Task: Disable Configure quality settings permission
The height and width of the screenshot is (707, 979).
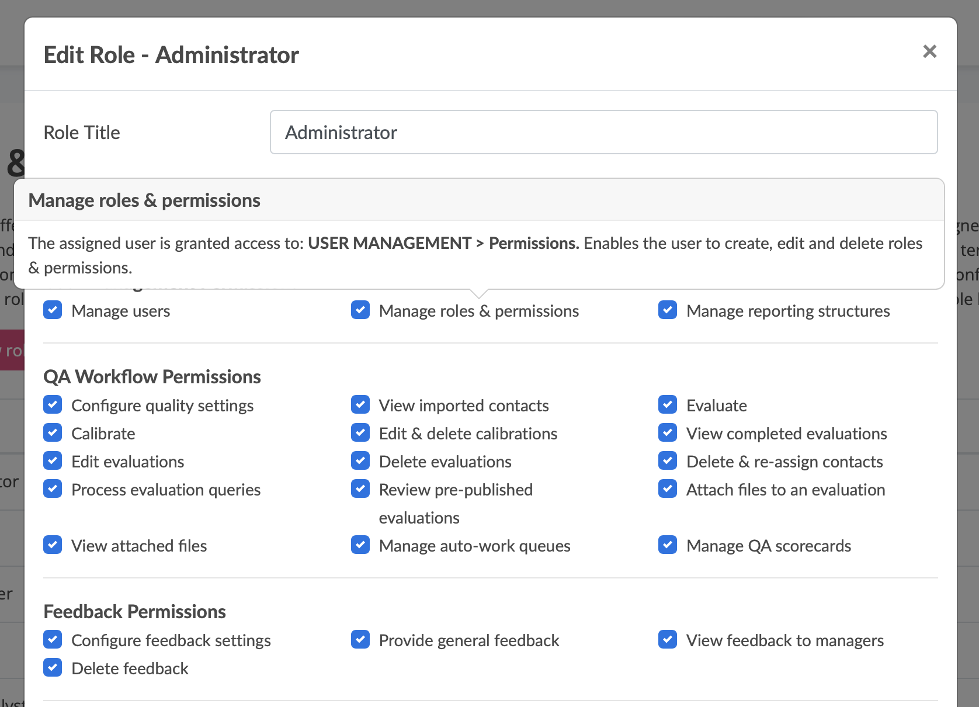Action: tap(53, 405)
